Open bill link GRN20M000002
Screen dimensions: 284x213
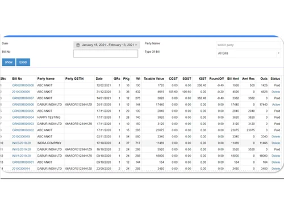[x=23, y=130]
